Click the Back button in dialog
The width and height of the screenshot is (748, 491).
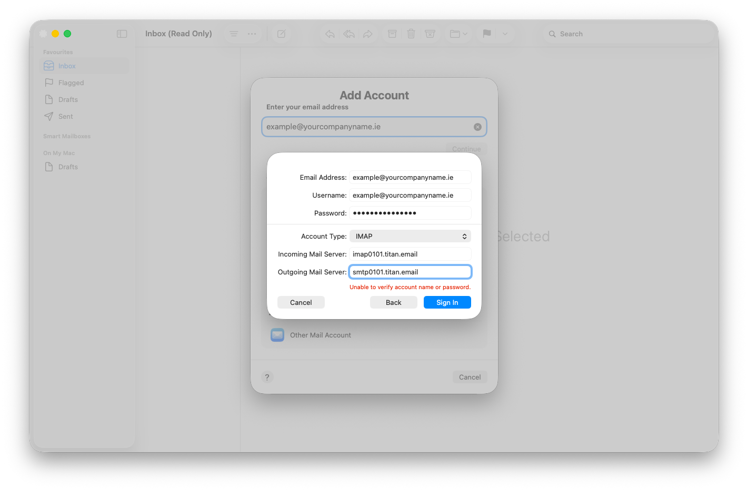pyautogui.click(x=393, y=302)
